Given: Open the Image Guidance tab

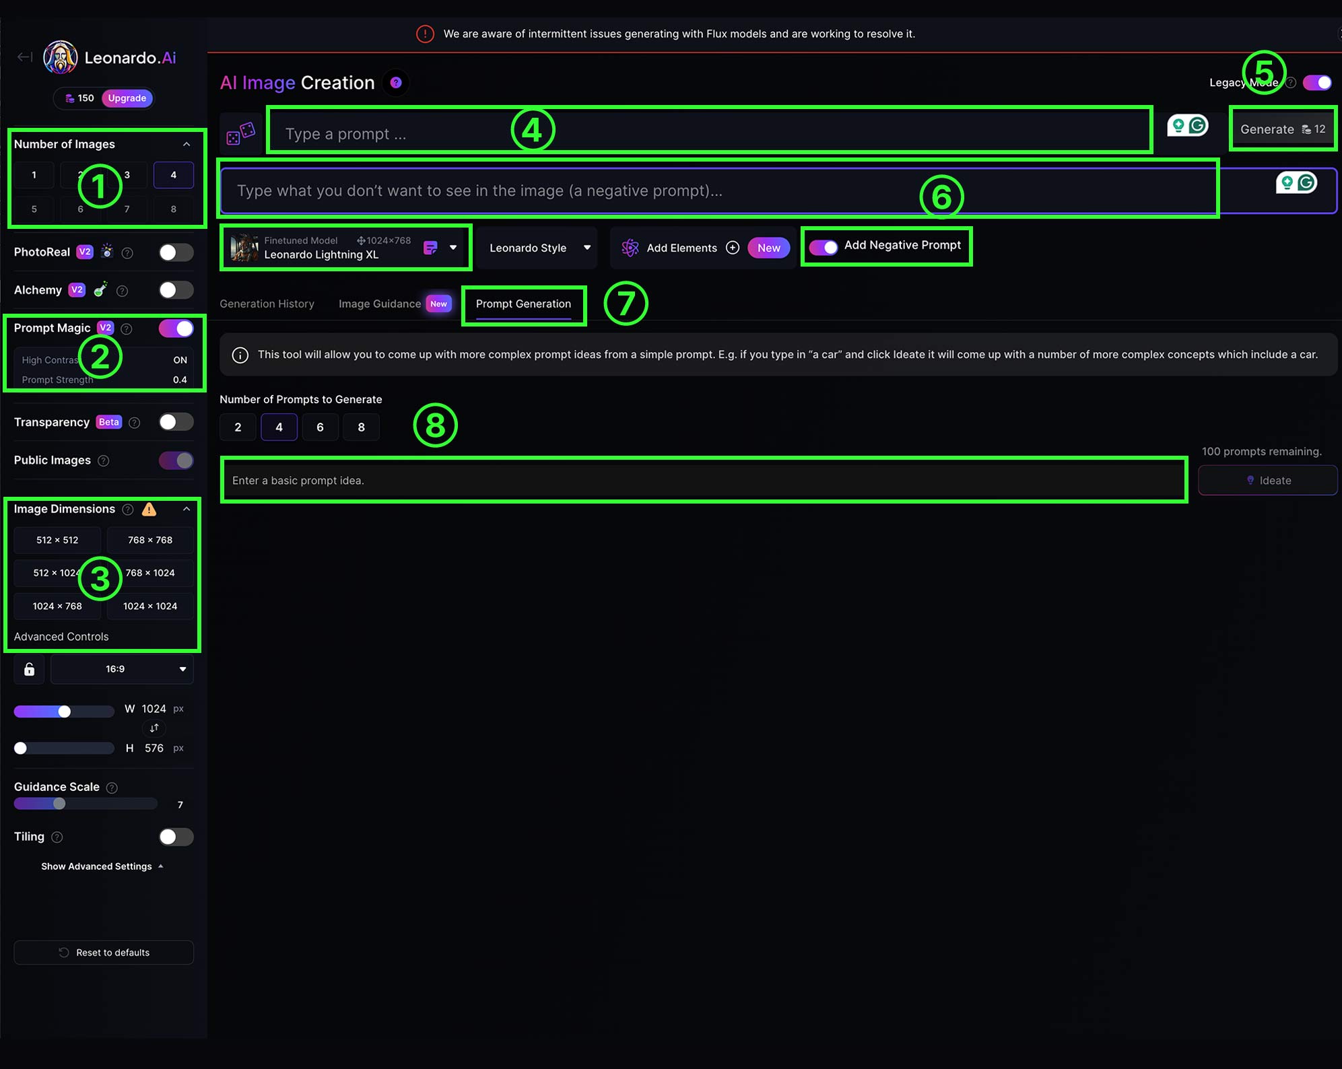Looking at the screenshot, I should coord(380,304).
